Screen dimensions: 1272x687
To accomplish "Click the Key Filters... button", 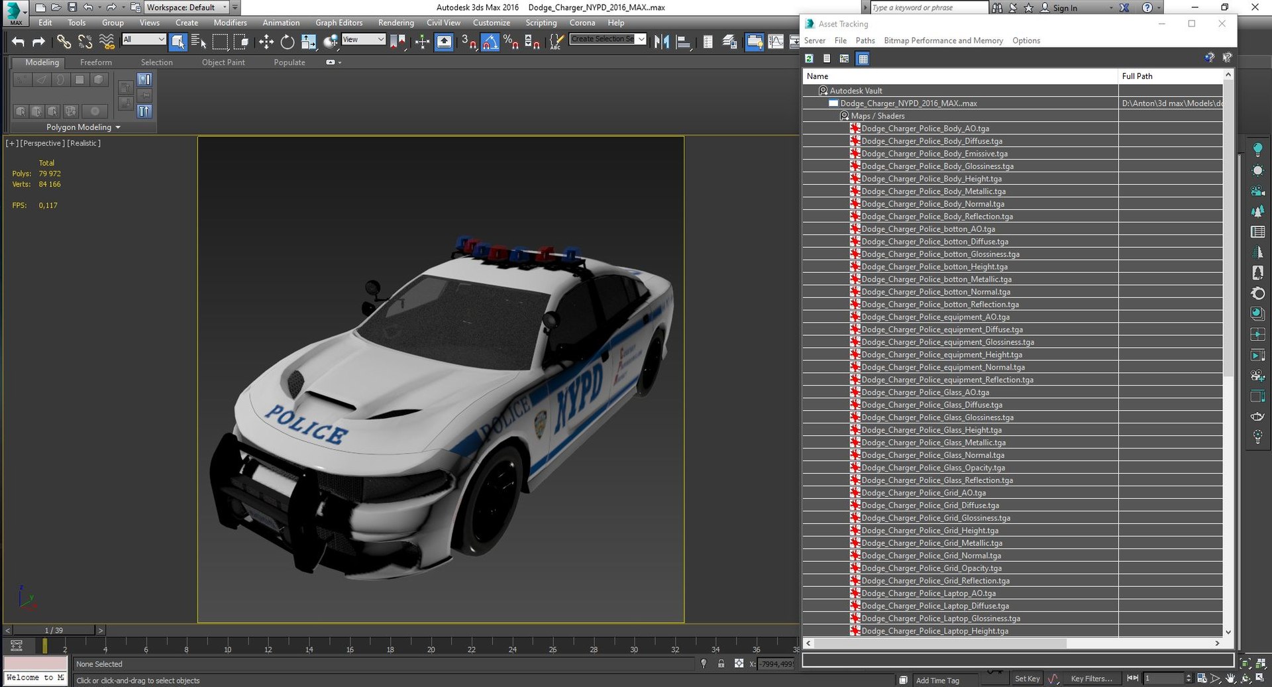I will (x=1092, y=678).
